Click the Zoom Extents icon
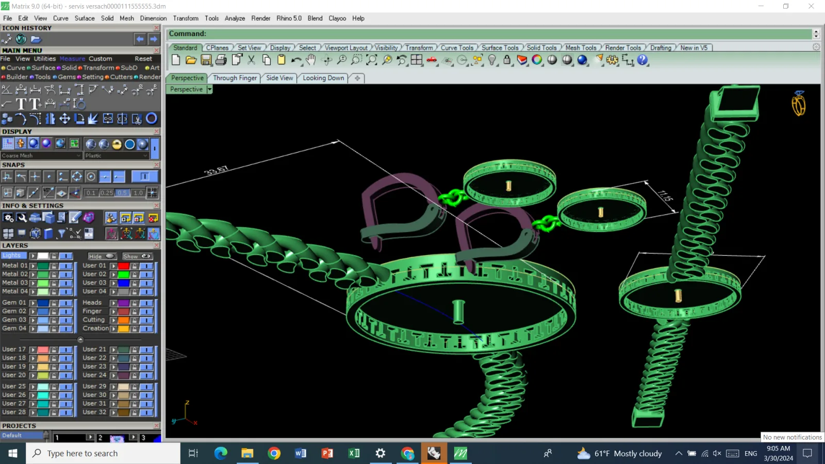 point(371,60)
